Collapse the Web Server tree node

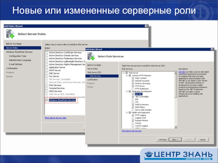124,73
